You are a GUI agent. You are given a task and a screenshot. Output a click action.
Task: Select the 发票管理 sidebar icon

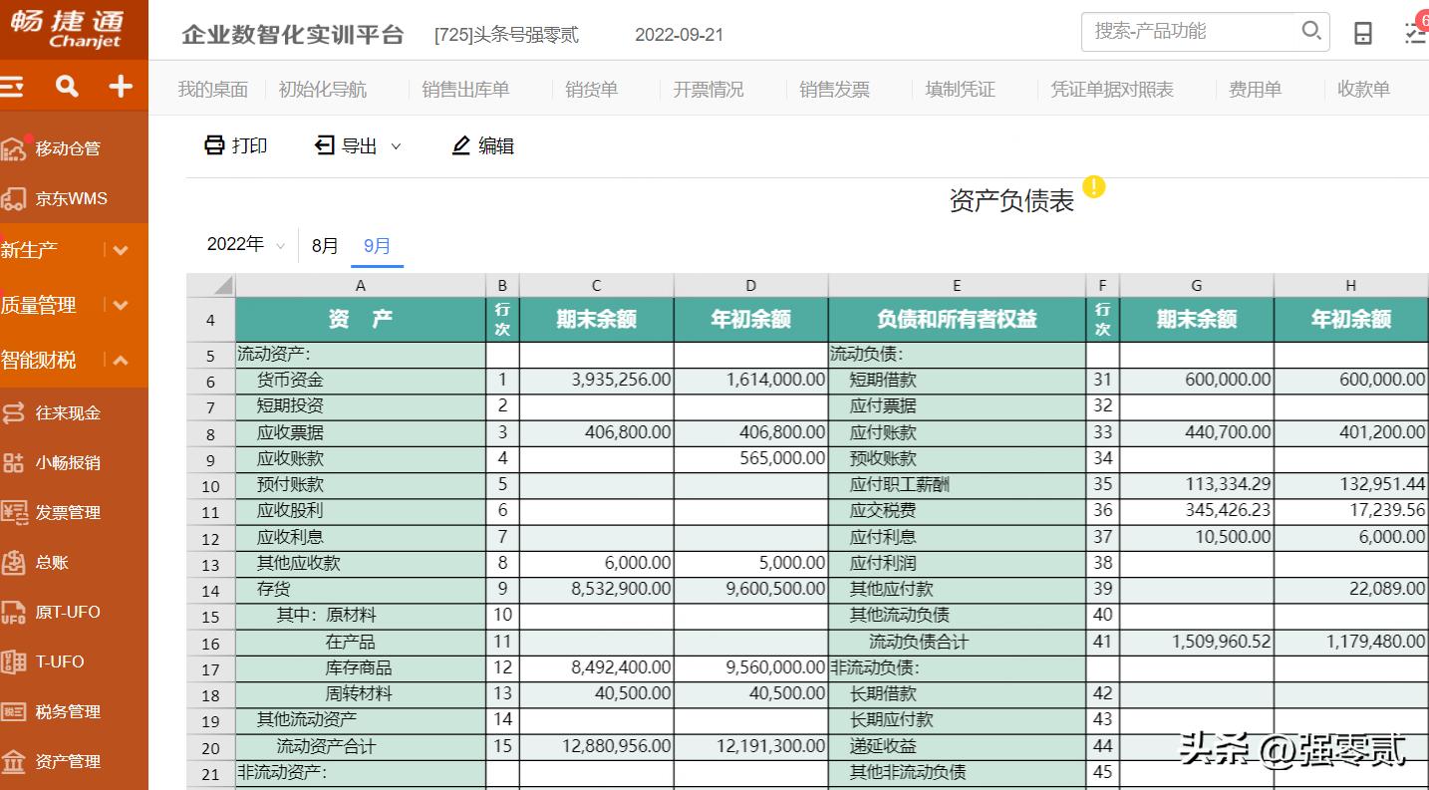pos(18,512)
